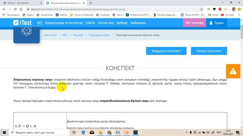
Task: Open the Chrome profile avatar
Action: point(234,9)
